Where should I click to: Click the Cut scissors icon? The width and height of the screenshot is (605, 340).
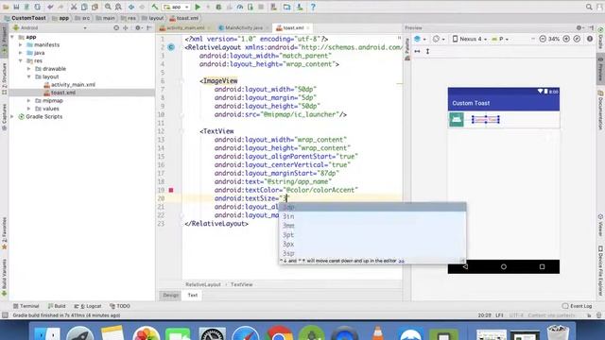tap(74, 7)
